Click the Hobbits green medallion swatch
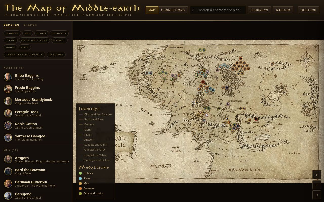 pos(80,173)
